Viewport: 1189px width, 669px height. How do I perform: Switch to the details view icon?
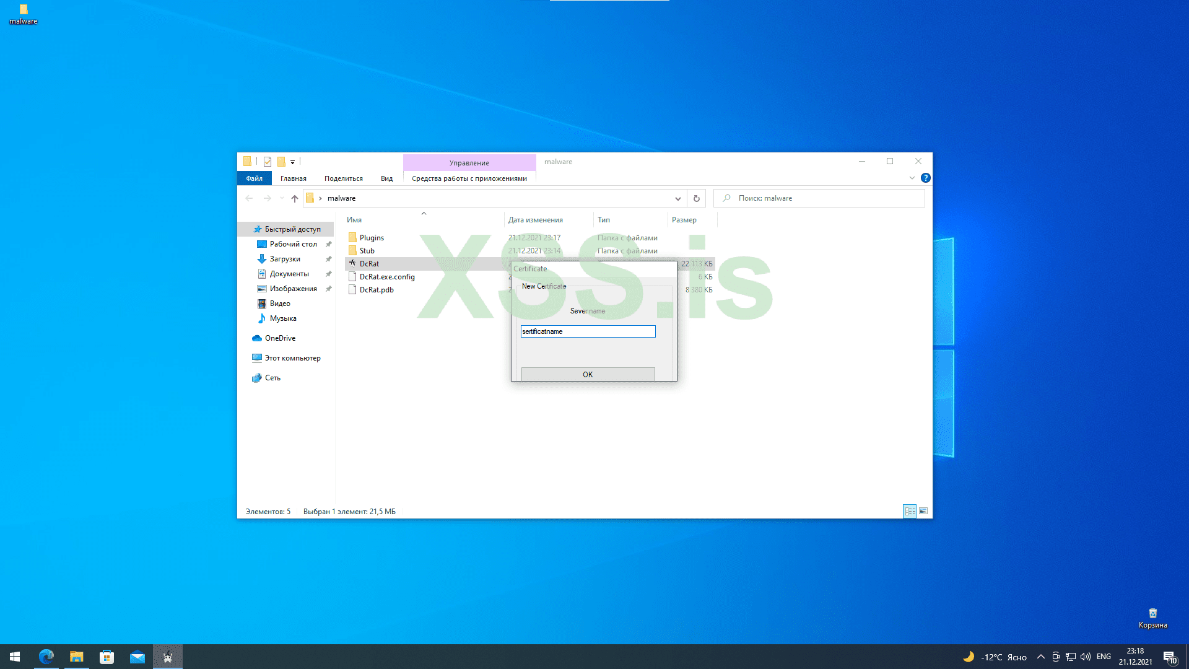pos(910,511)
